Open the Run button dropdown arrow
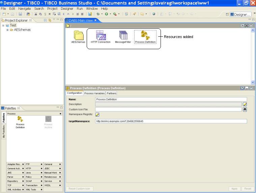 111,14
